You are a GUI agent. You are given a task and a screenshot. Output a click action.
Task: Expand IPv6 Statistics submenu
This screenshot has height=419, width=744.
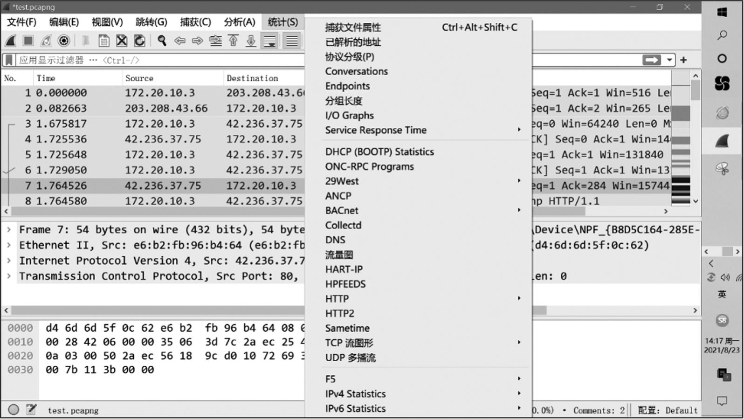pos(418,409)
